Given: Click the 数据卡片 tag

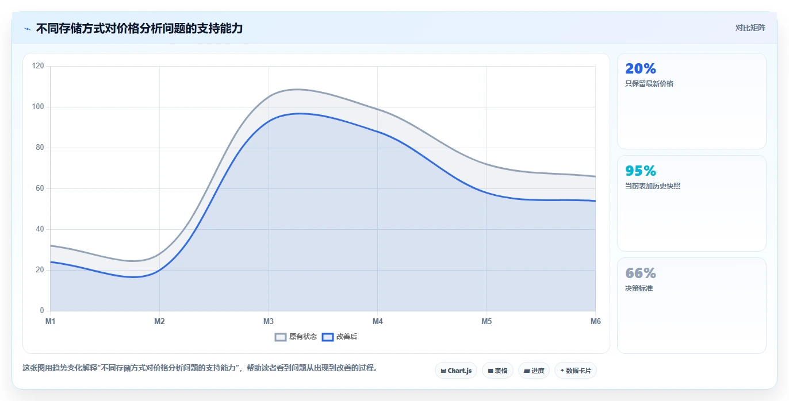Looking at the screenshot, I should (576, 371).
